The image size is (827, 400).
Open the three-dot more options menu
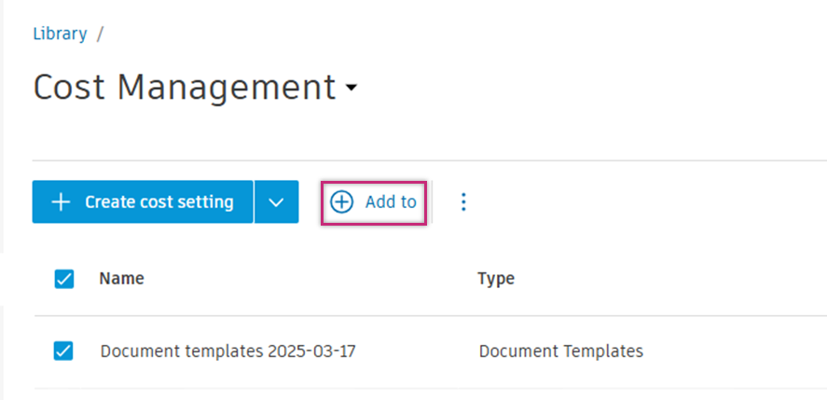click(x=463, y=202)
